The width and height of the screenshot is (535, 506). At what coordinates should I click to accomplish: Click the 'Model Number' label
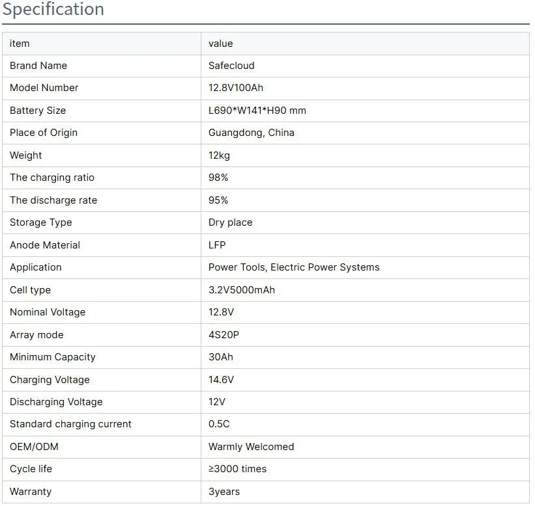[x=44, y=88]
